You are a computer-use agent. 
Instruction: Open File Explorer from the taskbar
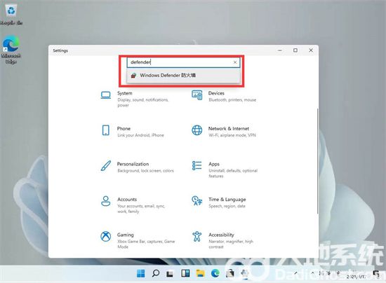click(201, 273)
